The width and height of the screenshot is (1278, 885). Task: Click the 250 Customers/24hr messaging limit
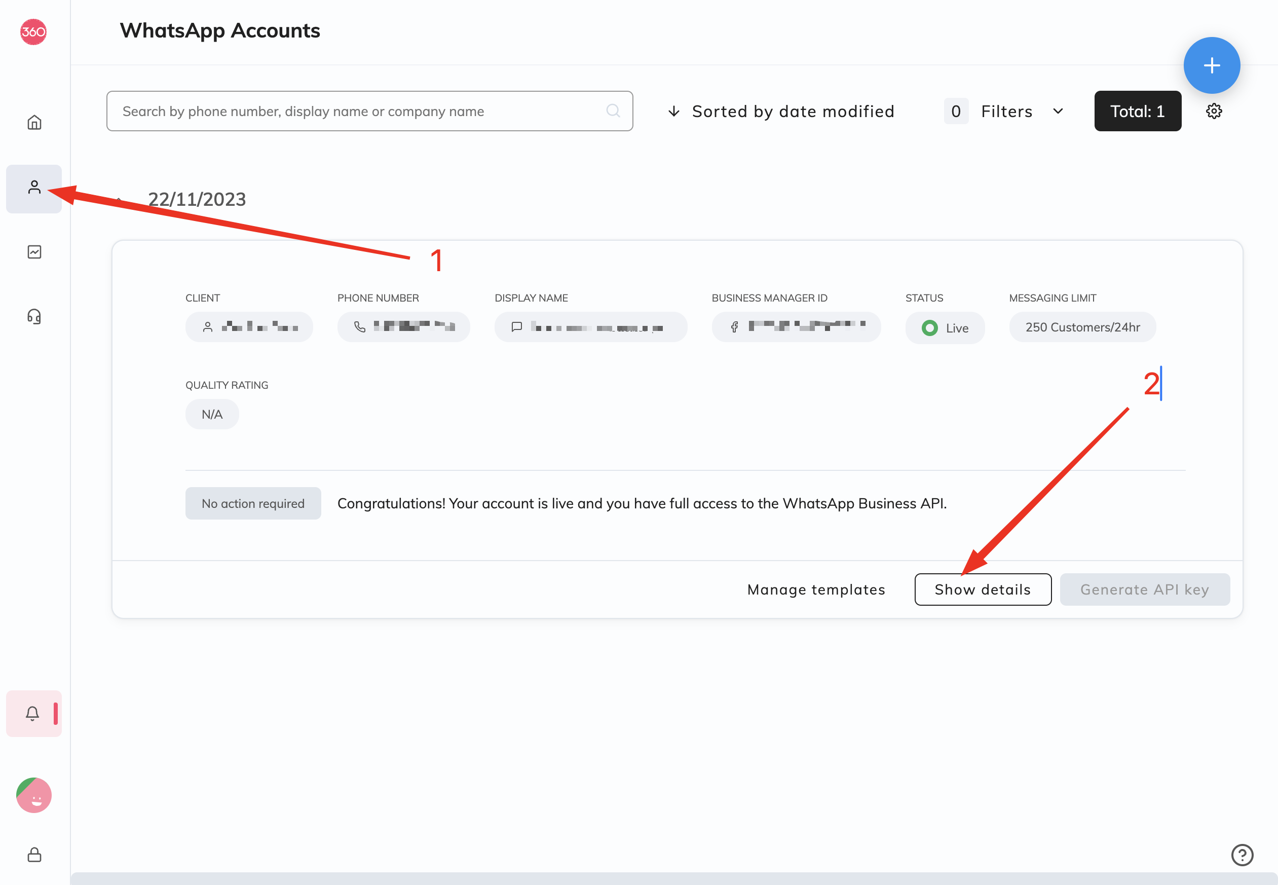point(1082,327)
